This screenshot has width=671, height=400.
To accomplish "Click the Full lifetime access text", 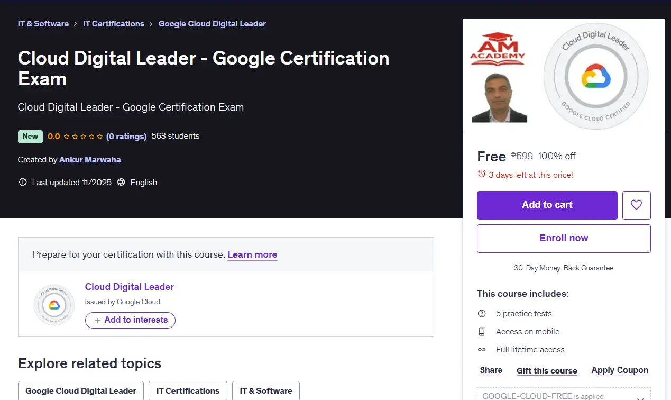I will [530, 350].
